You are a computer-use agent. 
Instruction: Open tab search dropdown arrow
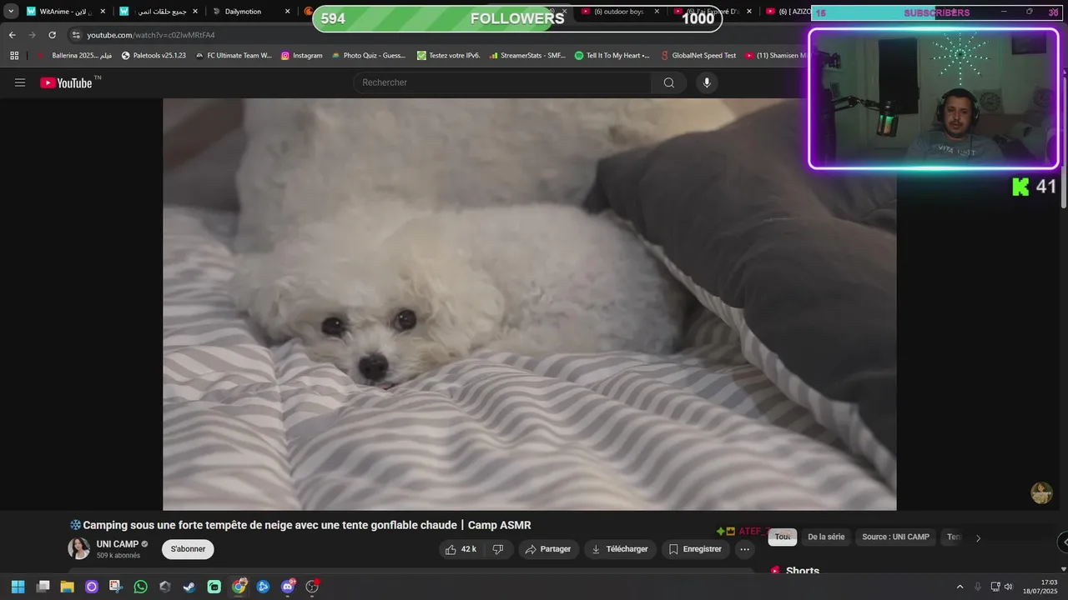(11, 12)
